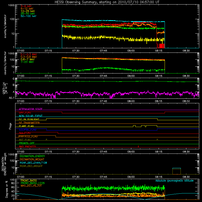Image resolution: width=202 pixels, height=202 pixels.
Task: Click the MAX_DET_VS_TOT legend label
Action: (x=31, y=186)
